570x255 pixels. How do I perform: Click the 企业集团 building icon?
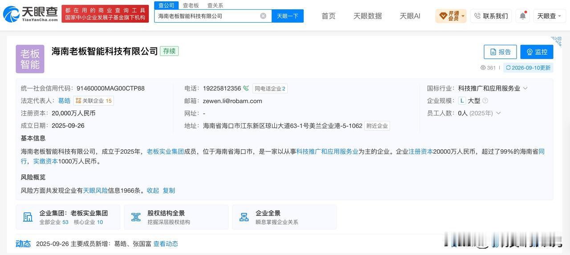click(28, 217)
